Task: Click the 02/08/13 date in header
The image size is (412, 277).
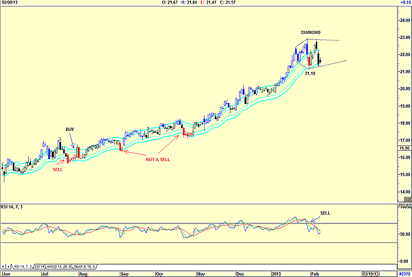Action: coord(10,3)
